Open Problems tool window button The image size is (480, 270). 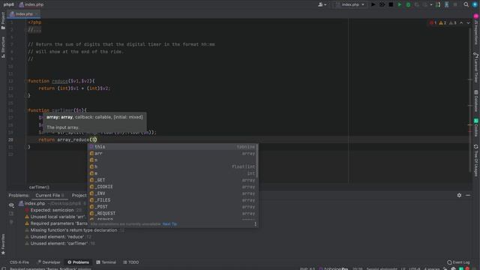coord(78,262)
